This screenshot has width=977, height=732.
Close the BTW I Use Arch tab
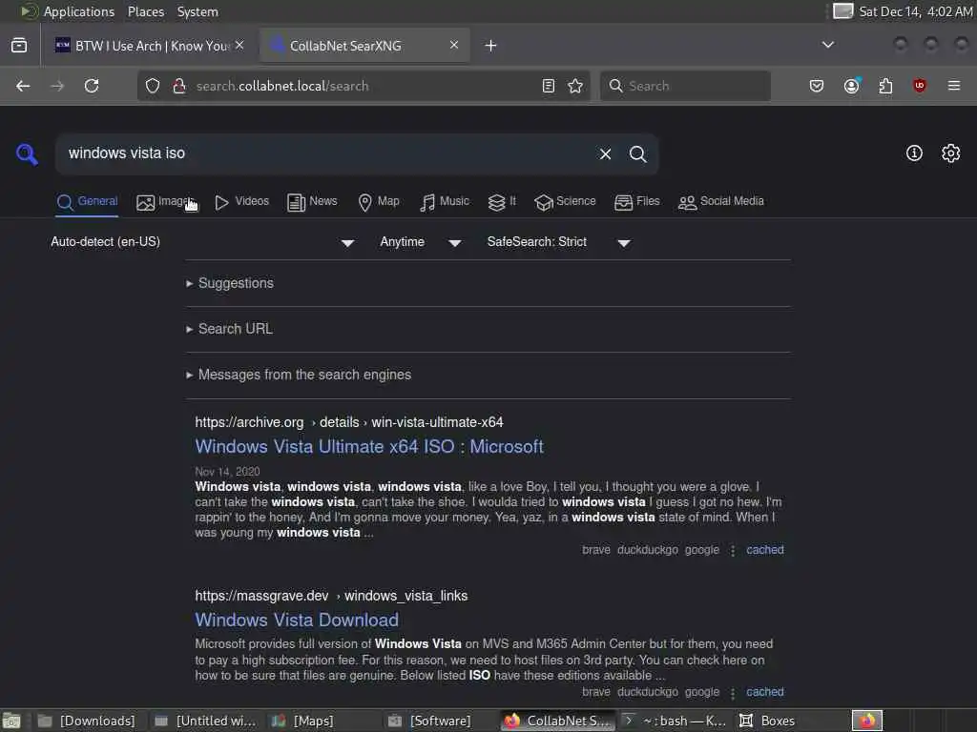point(239,46)
